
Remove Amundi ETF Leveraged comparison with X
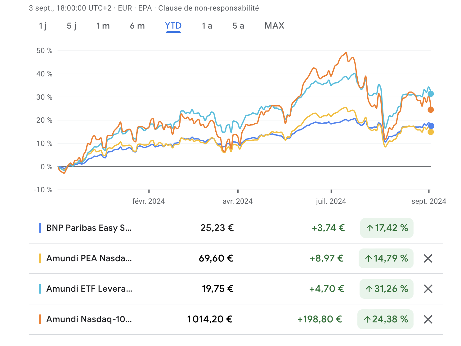[x=428, y=289]
